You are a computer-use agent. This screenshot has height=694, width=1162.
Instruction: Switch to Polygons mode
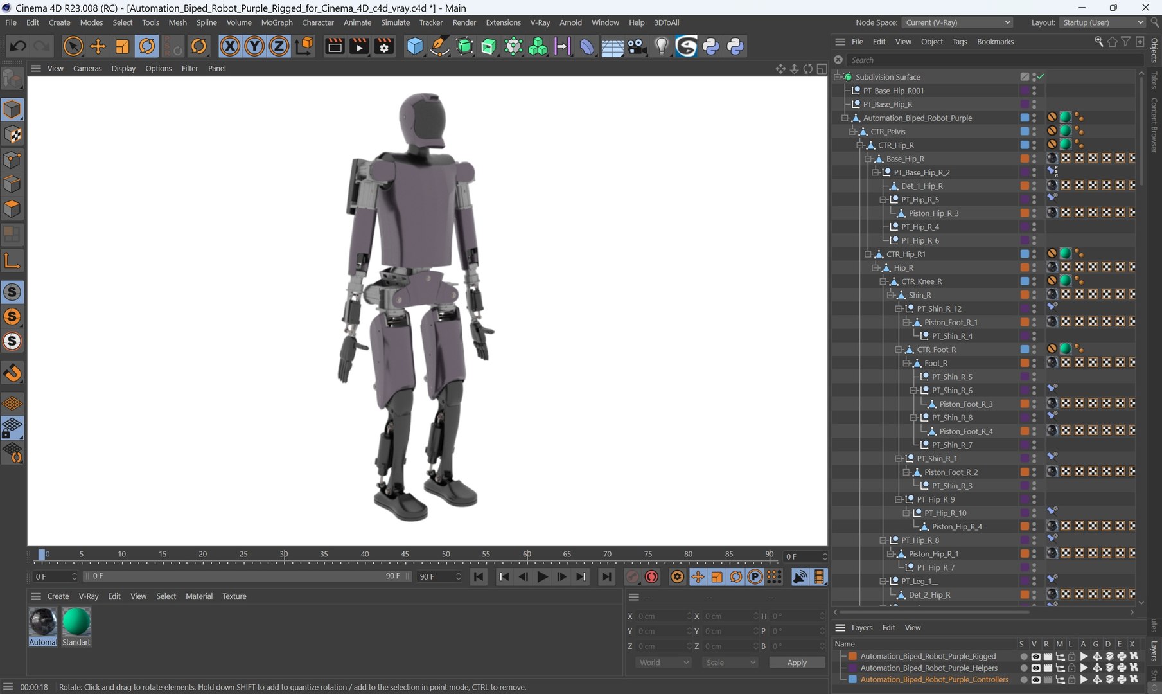pyautogui.click(x=12, y=209)
